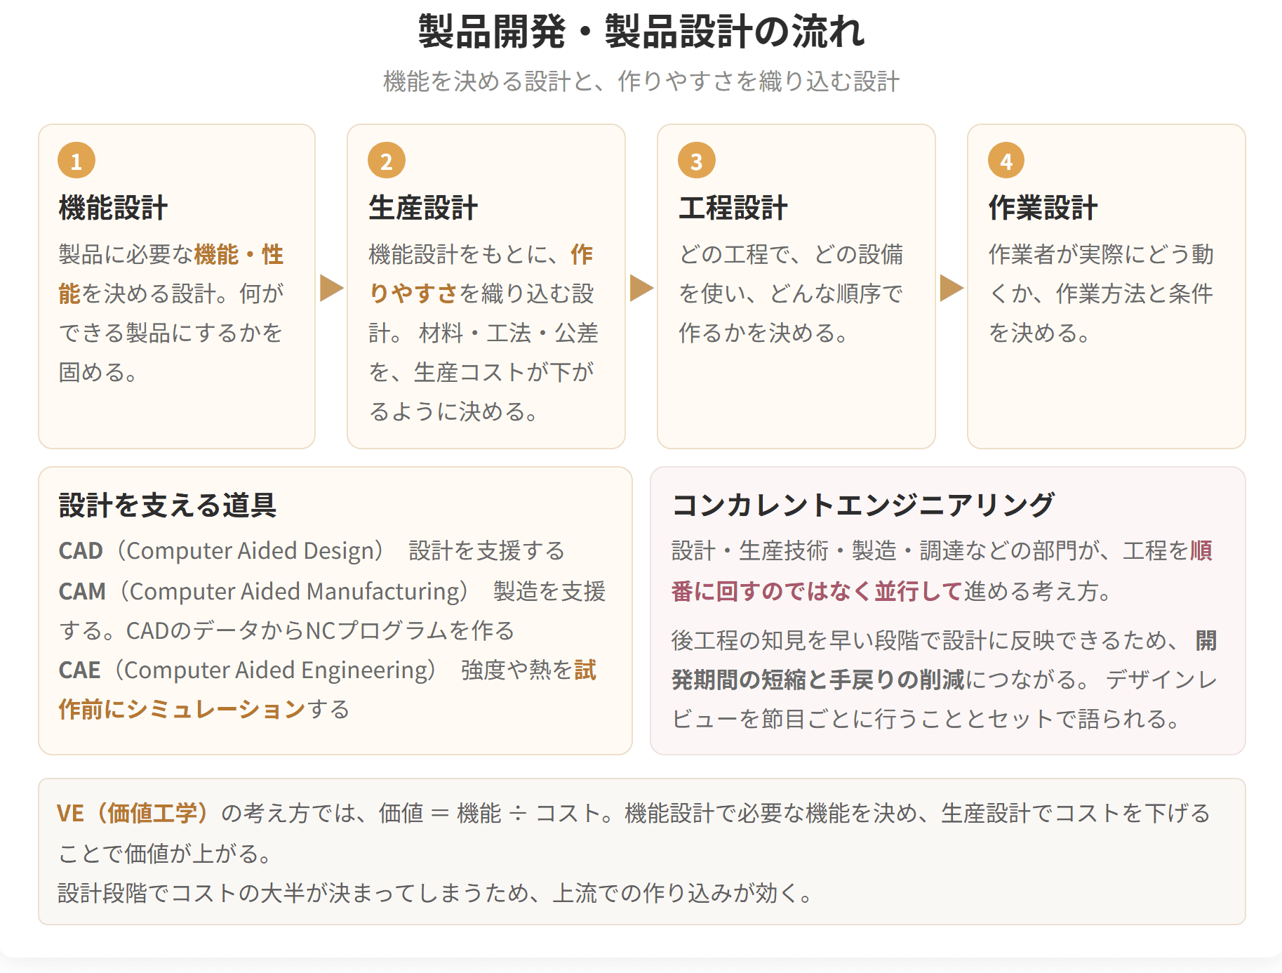
Task: Click the subtitle 機能を決める設計と、作りやすさを織り込む設計
Action: click(641, 81)
